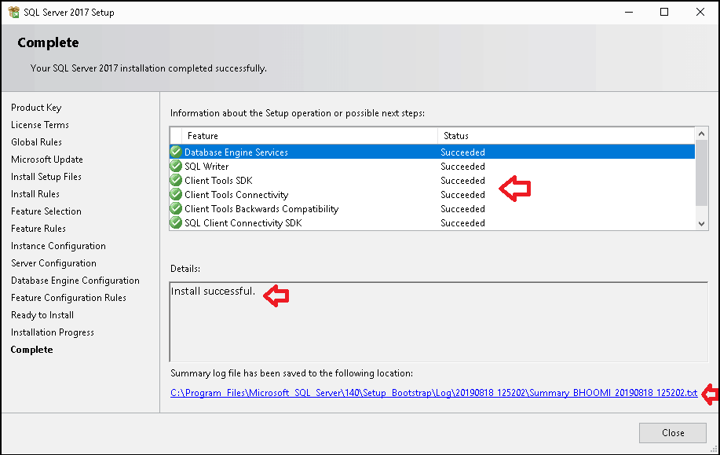This screenshot has height=455, width=720.
Task: Click the License Terms step in sidebar
Action: coord(40,124)
